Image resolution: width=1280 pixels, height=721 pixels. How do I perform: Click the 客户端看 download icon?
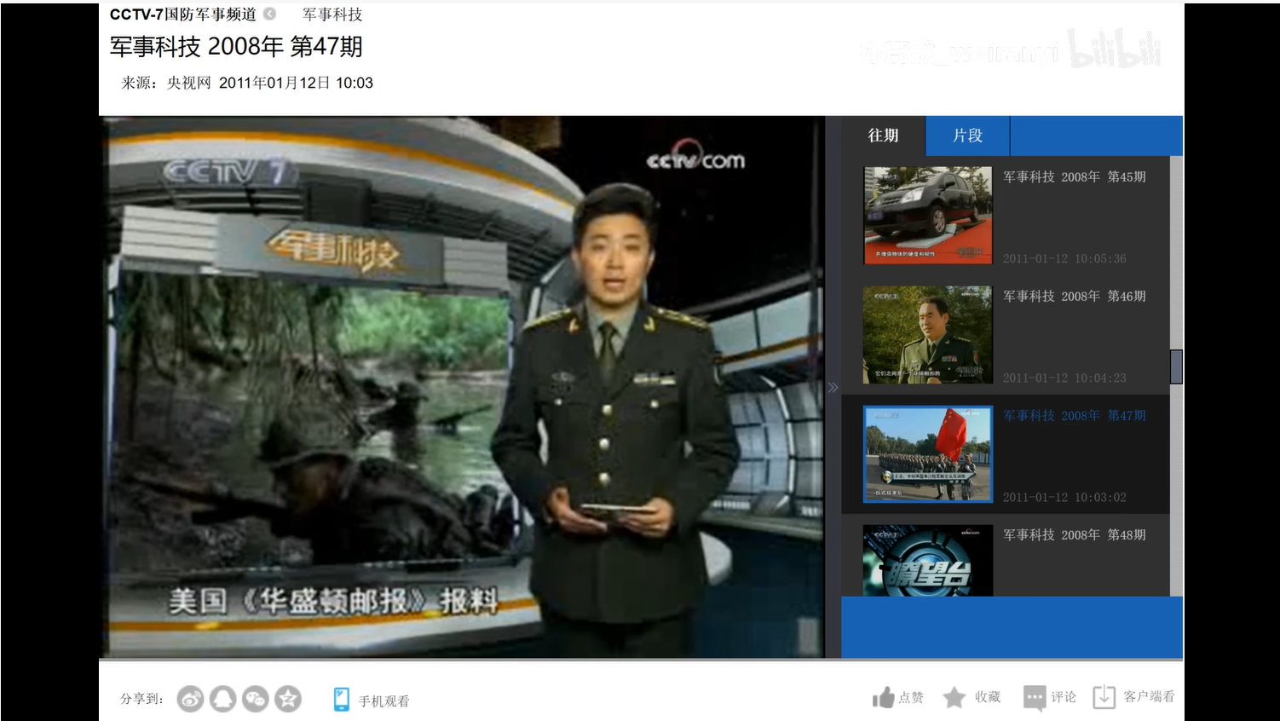click(x=1104, y=697)
